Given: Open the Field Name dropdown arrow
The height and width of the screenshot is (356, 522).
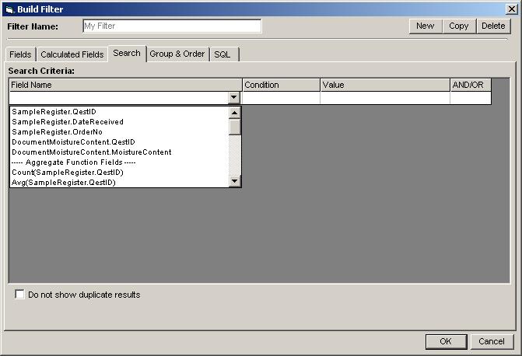Looking at the screenshot, I should click(234, 98).
